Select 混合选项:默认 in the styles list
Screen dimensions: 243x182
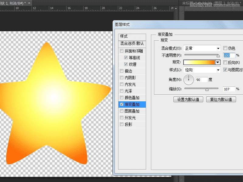132,44
